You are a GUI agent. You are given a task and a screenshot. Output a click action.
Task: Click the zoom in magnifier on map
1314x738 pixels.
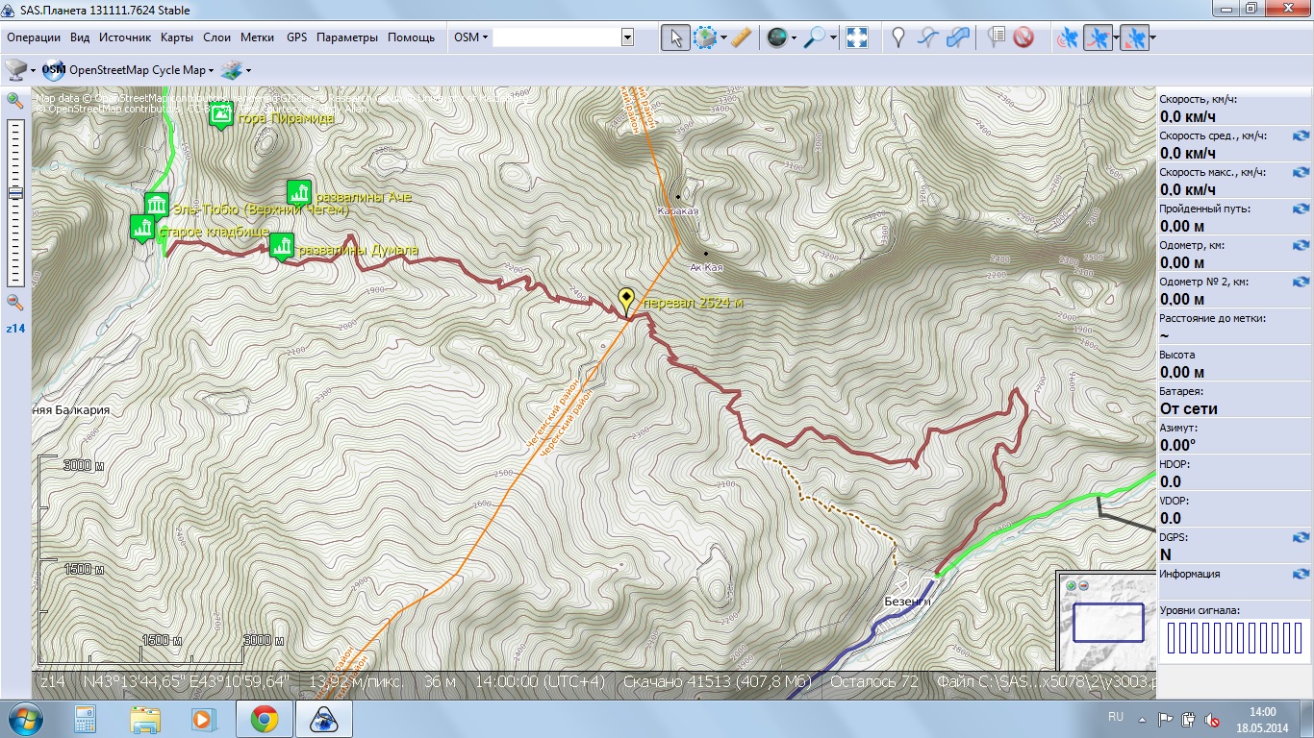[x=15, y=101]
